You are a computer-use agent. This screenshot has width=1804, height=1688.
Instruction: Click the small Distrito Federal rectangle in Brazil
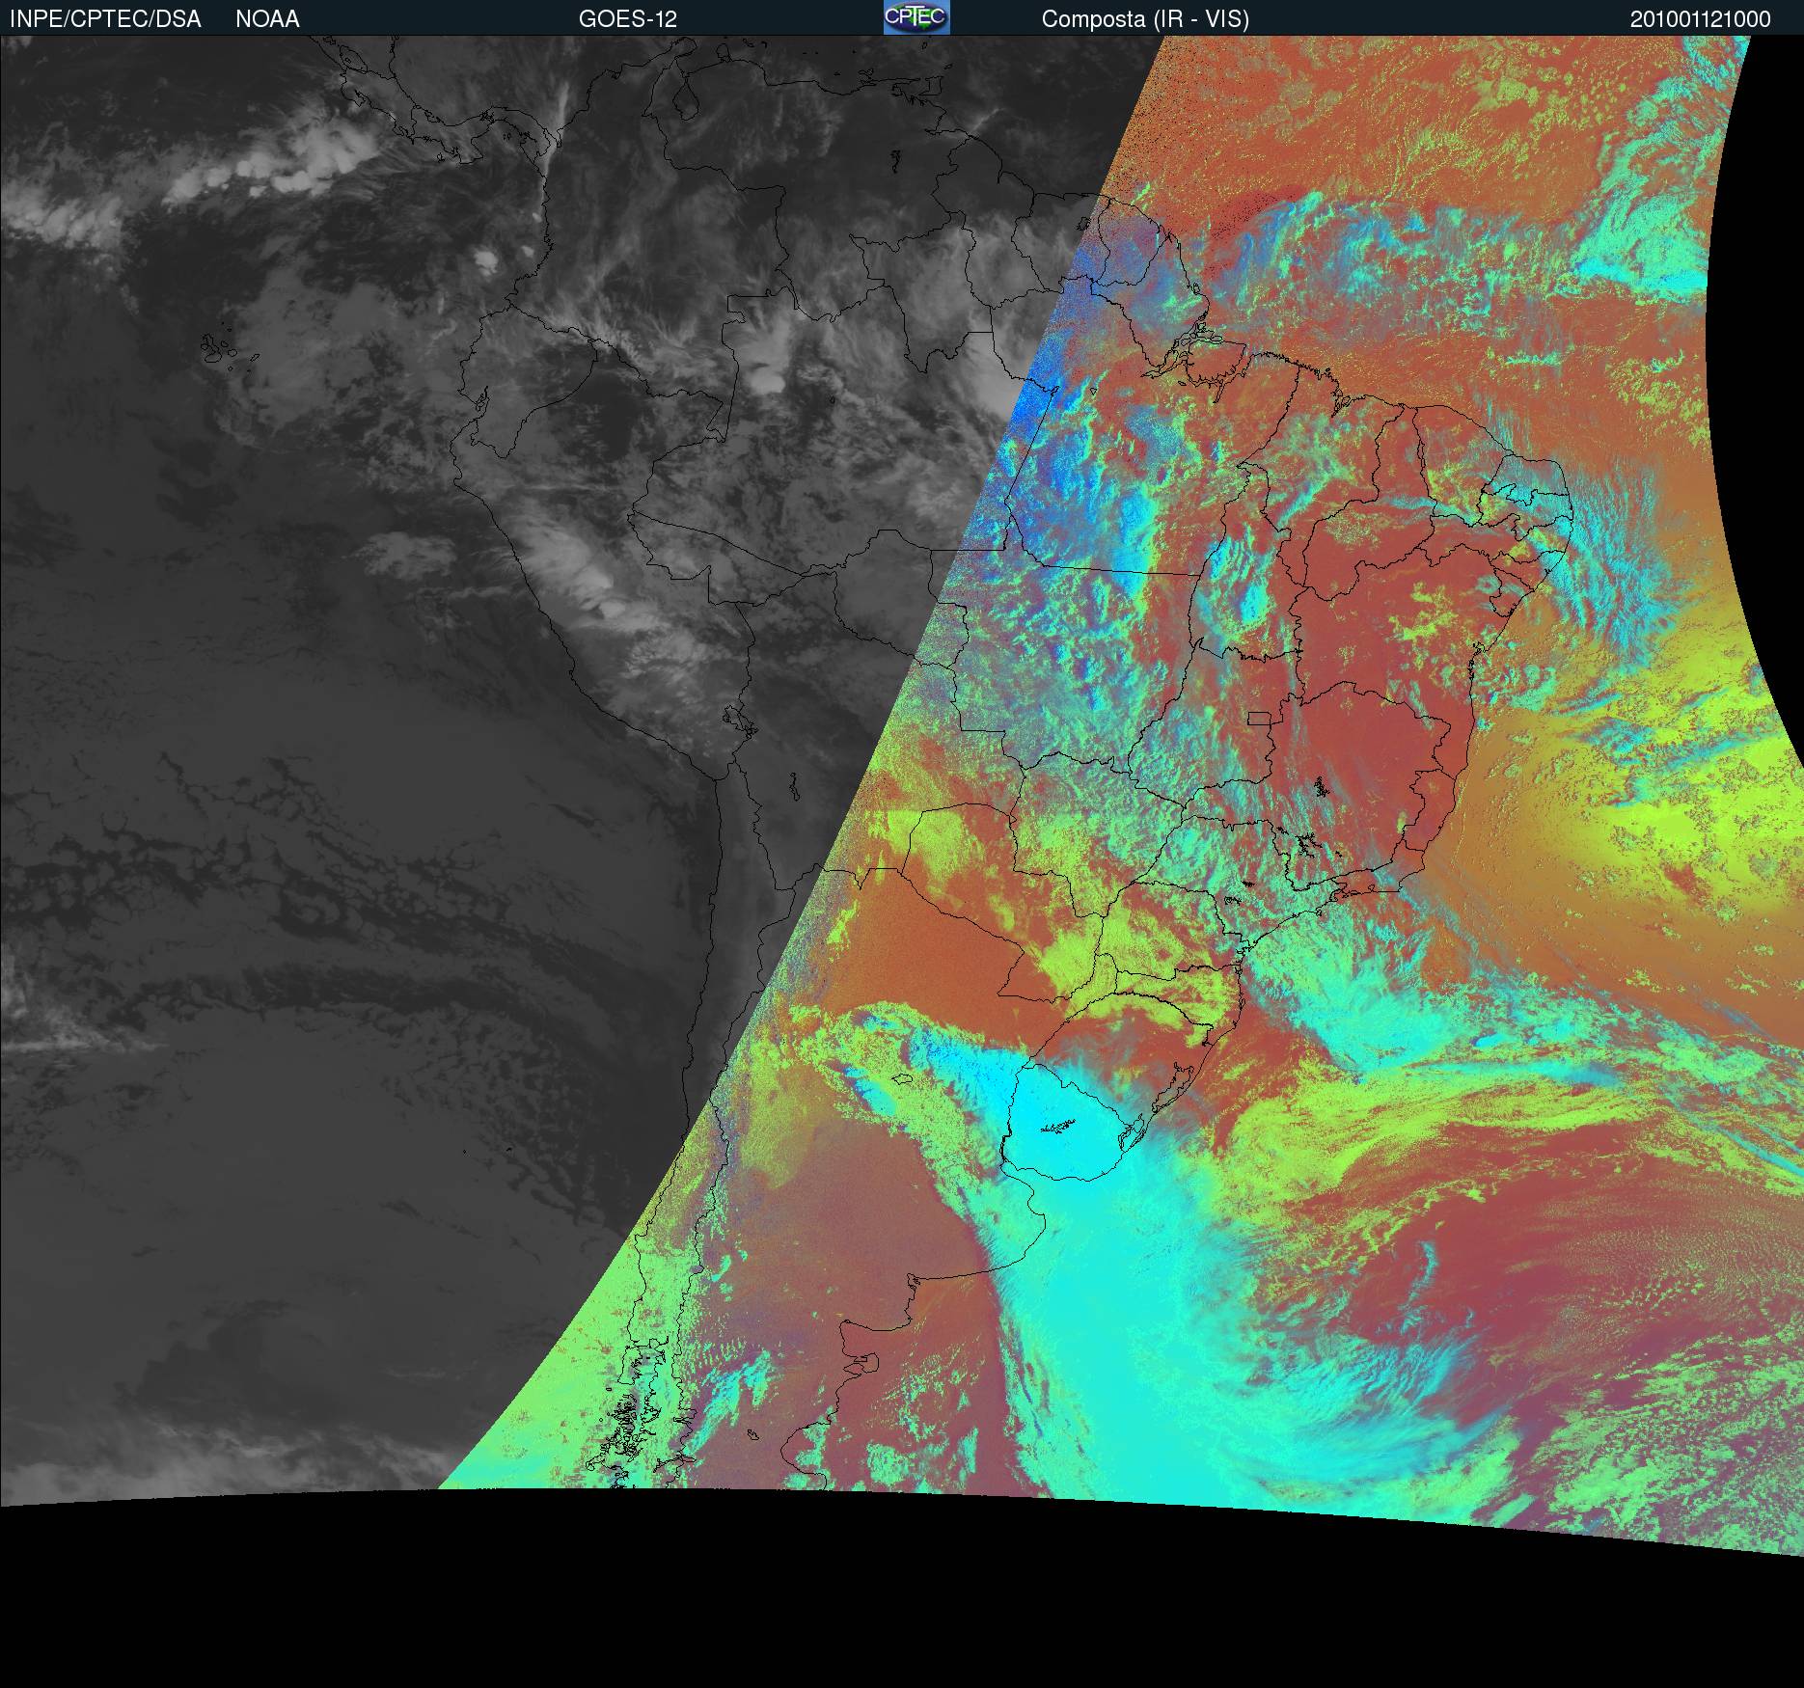coord(1259,718)
